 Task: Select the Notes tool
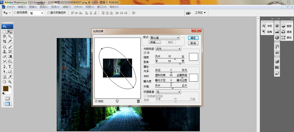tap(5, 77)
